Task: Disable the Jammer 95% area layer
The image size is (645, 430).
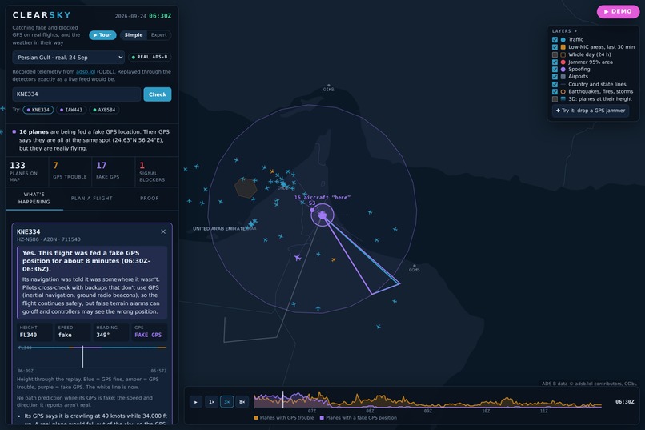Action: point(555,62)
